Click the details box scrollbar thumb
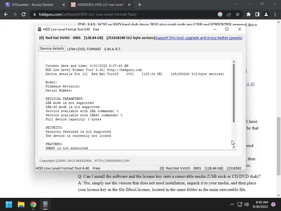281x211 pixels. [x=234, y=93]
